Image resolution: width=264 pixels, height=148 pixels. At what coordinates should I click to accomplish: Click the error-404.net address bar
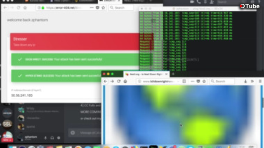click(71, 8)
